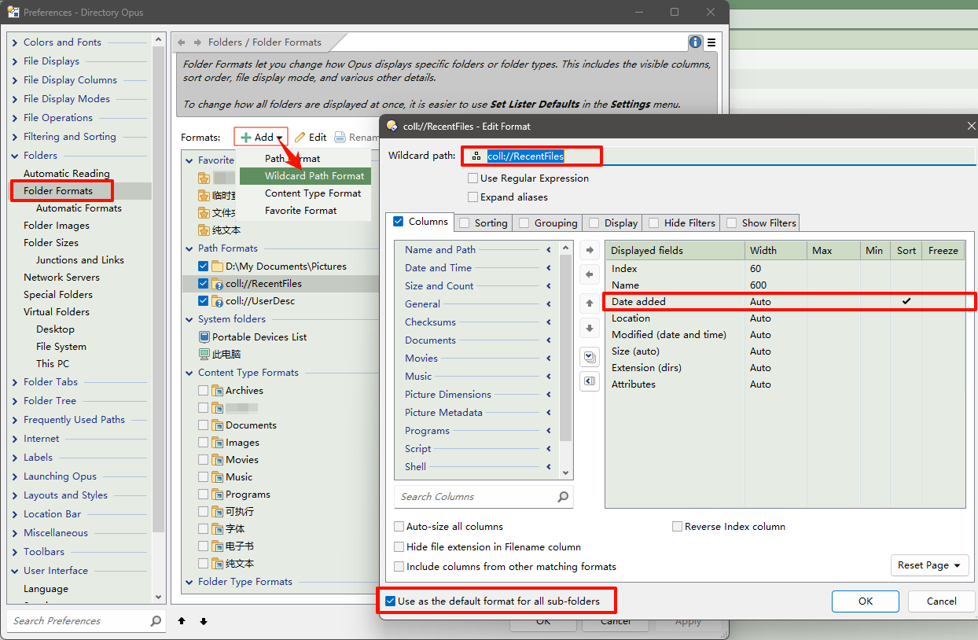Click the folder tree icon in Wildcard path field

(x=476, y=156)
